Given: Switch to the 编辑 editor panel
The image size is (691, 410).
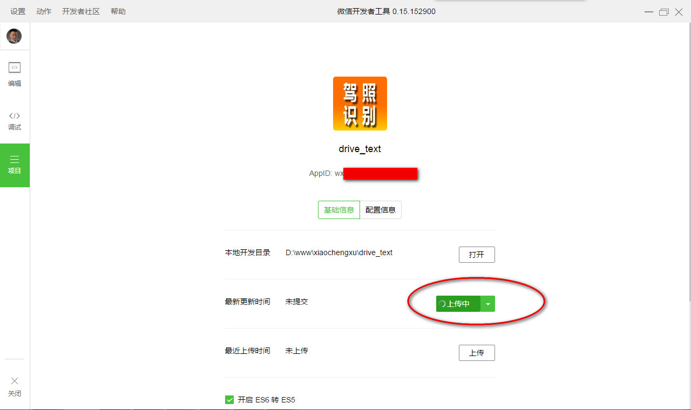Looking at the screenshot, I should [x=15, y=74].
